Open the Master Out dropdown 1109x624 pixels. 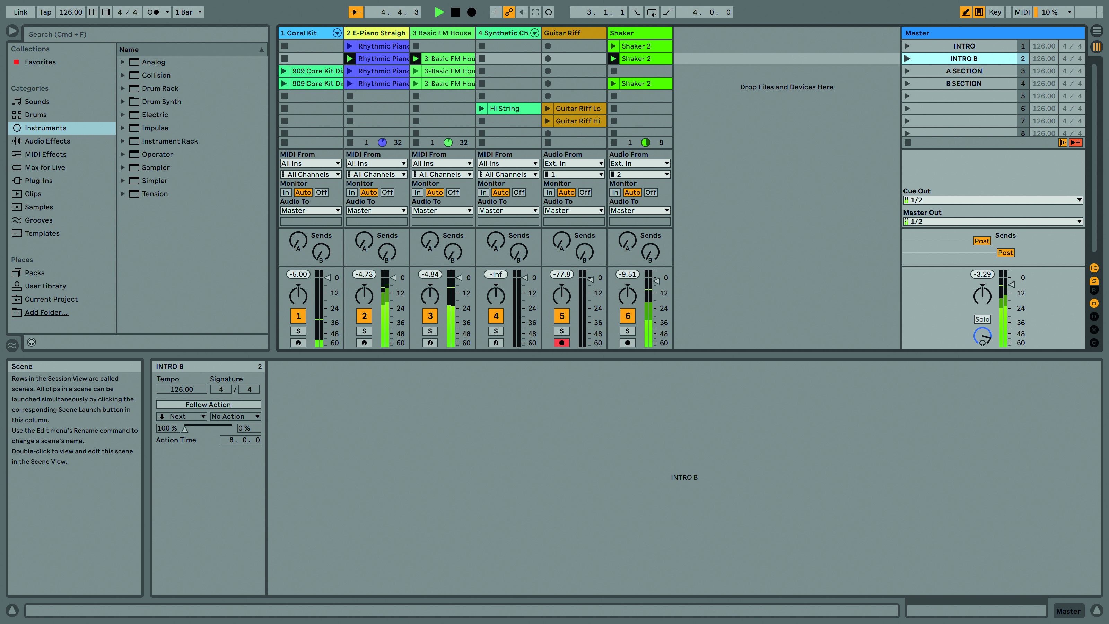click(993, 222)
